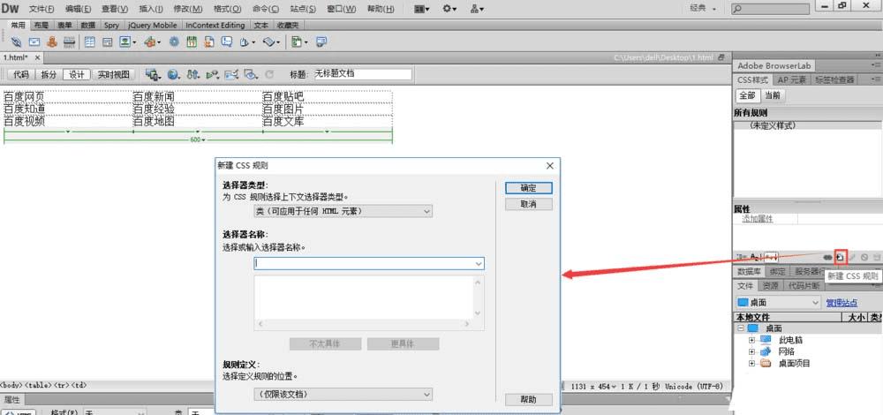Image resolution: width=883 pixels, height=415 pixels.
Task: Open the Site management icon menu
Action: point(477,9)
